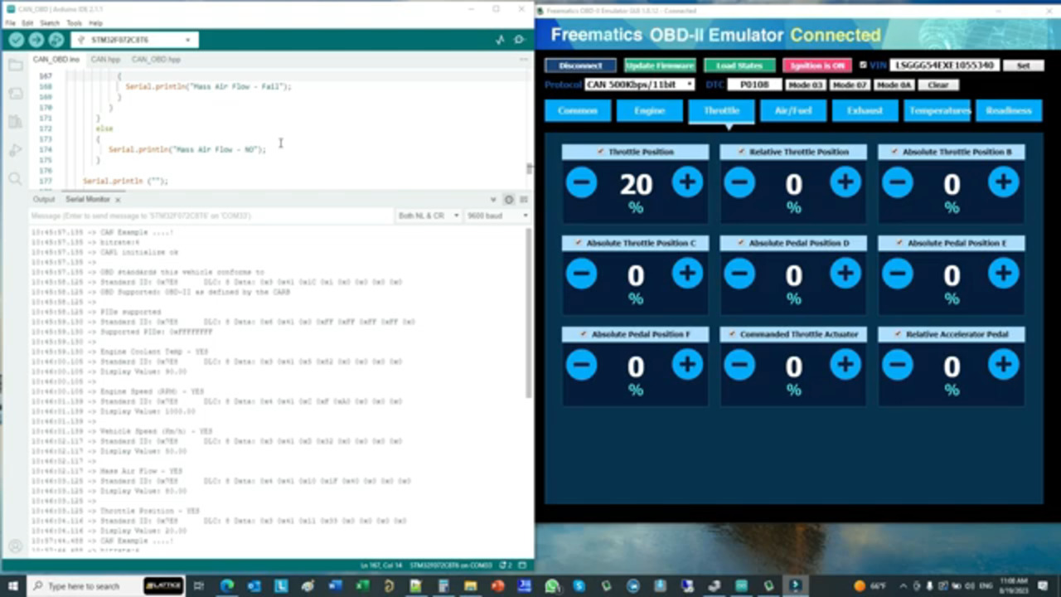The width and height of the screenshot is (1061, 597).
Task: Toggle the Absolute Pedal Position D checkbox
Action: 741,243
